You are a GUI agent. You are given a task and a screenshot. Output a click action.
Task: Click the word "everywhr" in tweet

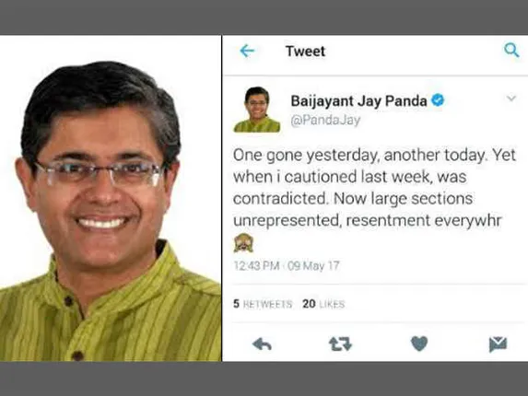point(468,221)
